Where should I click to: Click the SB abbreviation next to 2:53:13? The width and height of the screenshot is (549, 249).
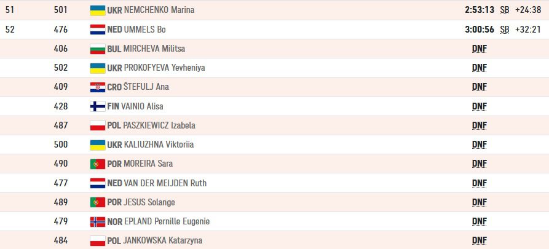(505, 10)
